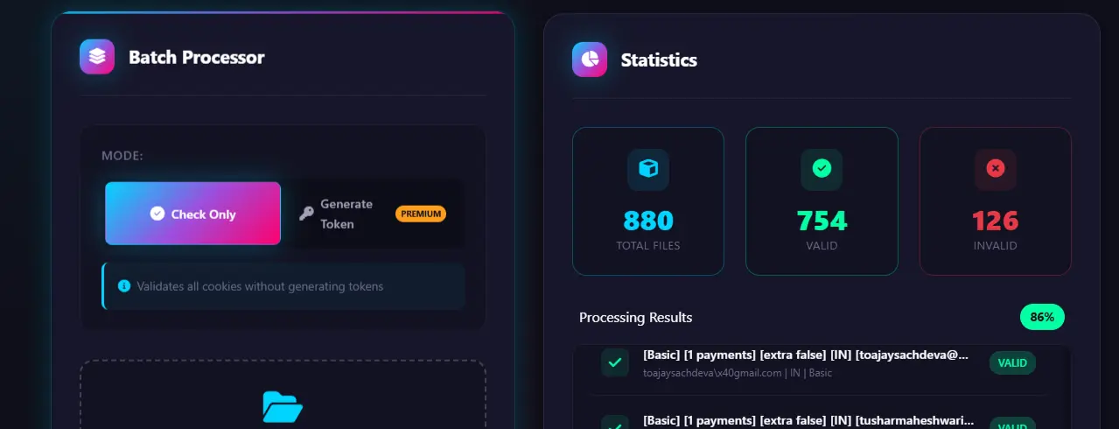Image resolution: width=1119 pixels, height=429 pixels.
Task: Click the key icon beside Generate Token
Action: 306,214
